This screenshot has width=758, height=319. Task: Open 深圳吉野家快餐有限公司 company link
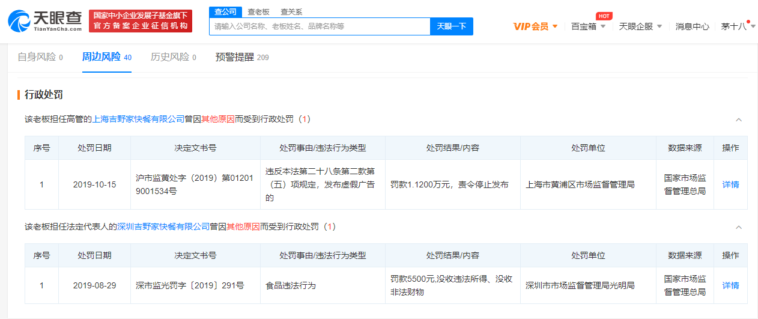click(164, 226)
